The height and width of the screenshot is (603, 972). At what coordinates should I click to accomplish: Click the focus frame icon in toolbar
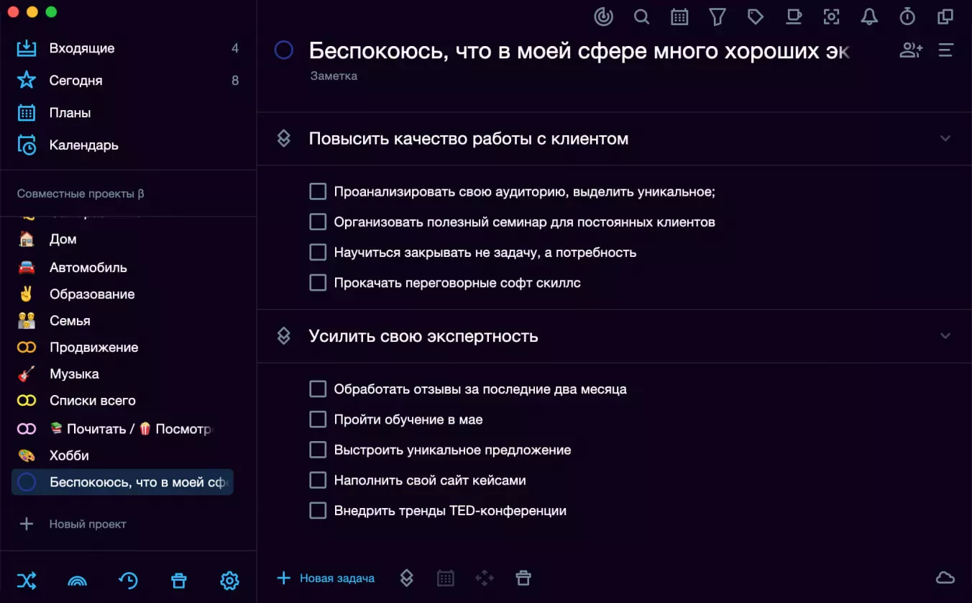832,17
